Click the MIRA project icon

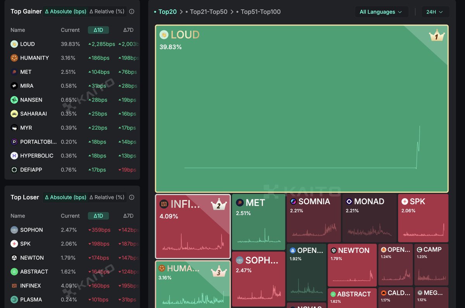(14, 86)
